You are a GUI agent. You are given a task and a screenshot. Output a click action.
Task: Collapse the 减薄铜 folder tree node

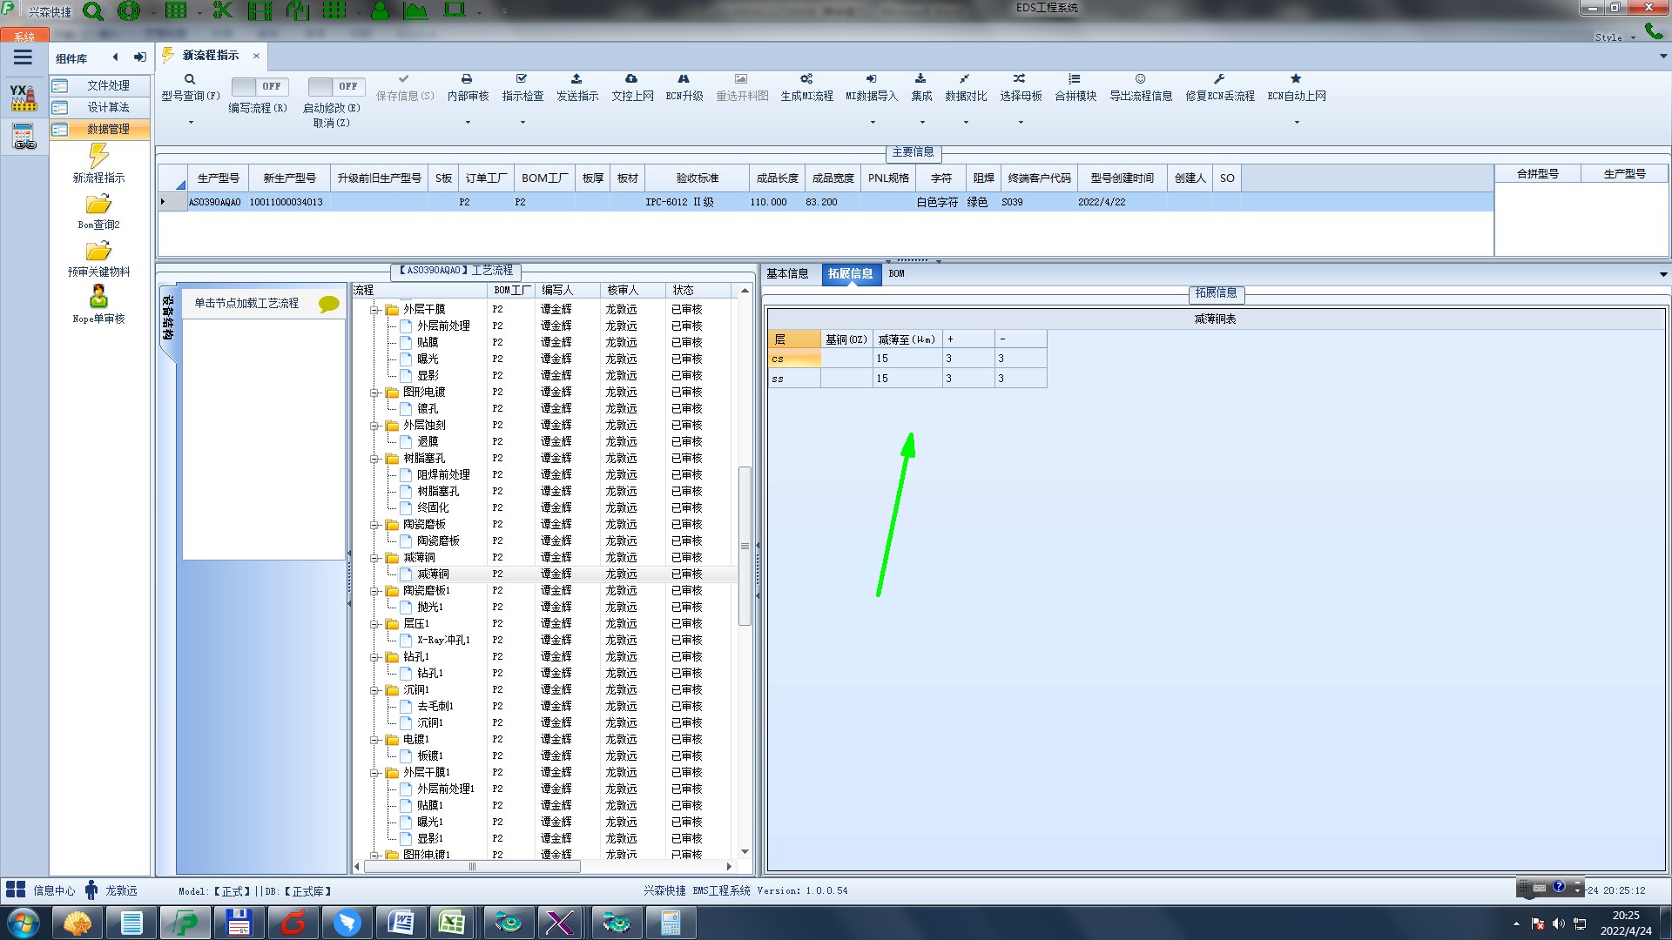coord(374,558)
